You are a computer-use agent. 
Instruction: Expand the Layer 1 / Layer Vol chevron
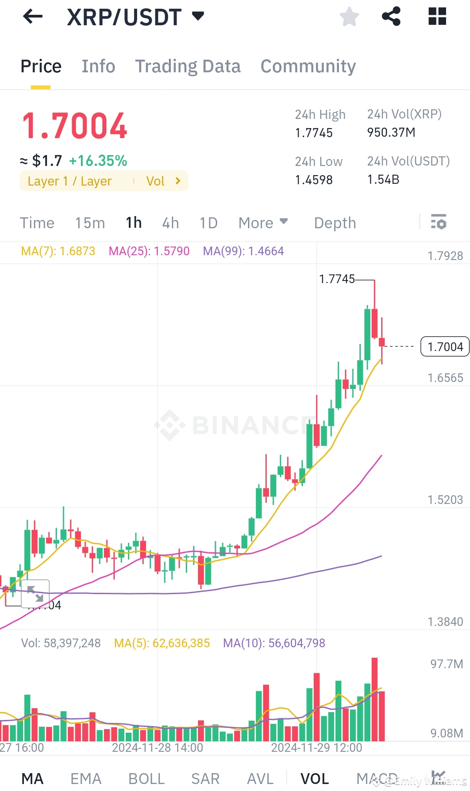[178, 181]
